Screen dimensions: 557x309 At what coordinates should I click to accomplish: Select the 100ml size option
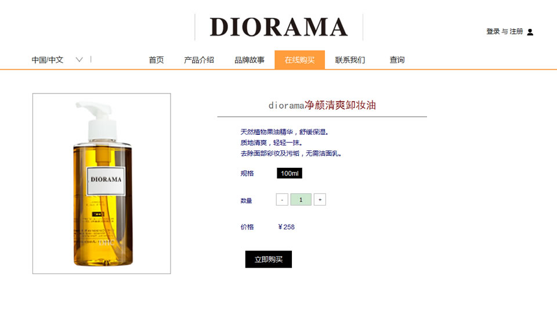290,173
